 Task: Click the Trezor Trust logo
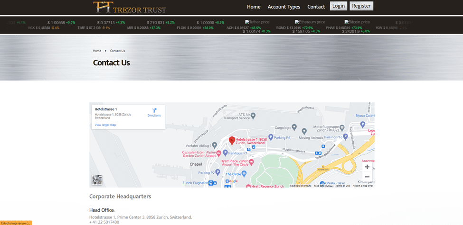click(x=130, y=8)
